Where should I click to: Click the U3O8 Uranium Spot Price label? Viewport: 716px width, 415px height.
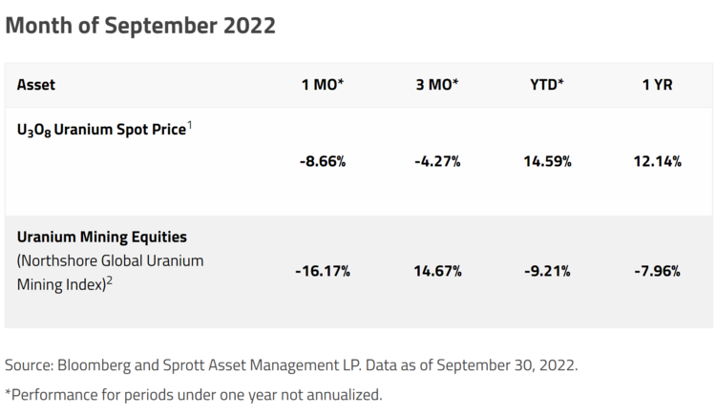coord(98,128)
